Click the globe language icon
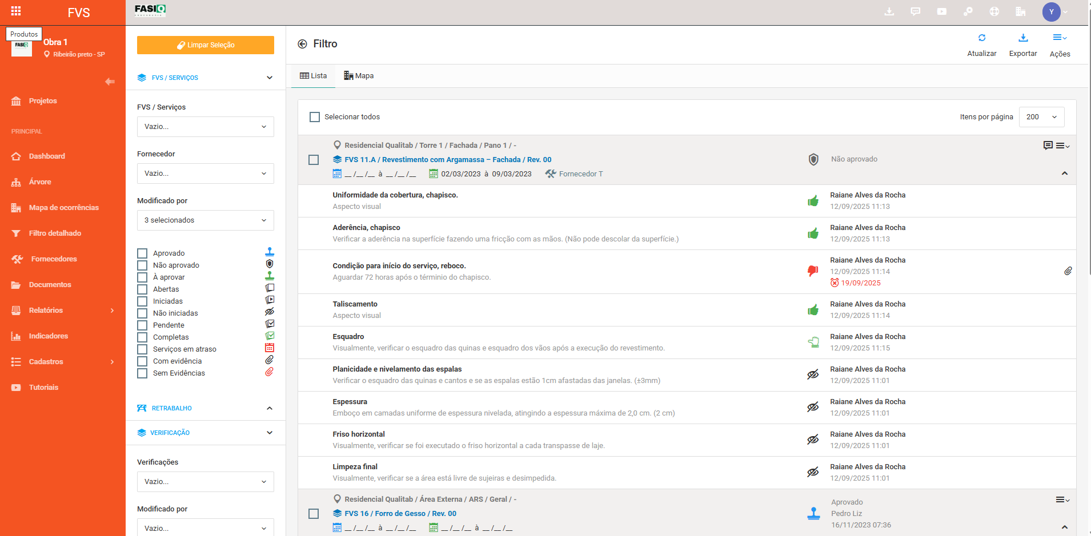The width and height of the screenshot is (1091, 536). pyautogui.click(x=994, y=11)
